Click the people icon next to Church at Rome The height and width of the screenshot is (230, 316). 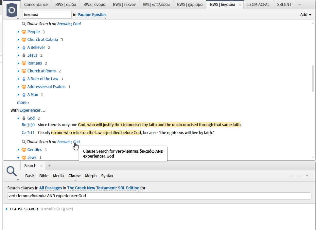click(24, 71)
